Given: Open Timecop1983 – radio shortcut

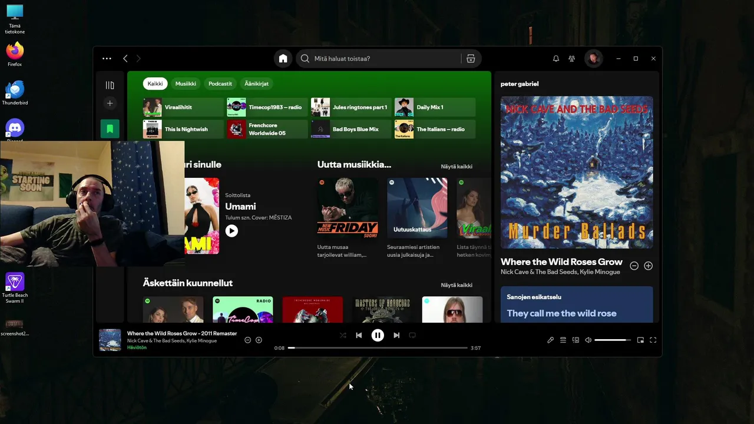Looking at the screenshot, I should click(x=267, y=107).
